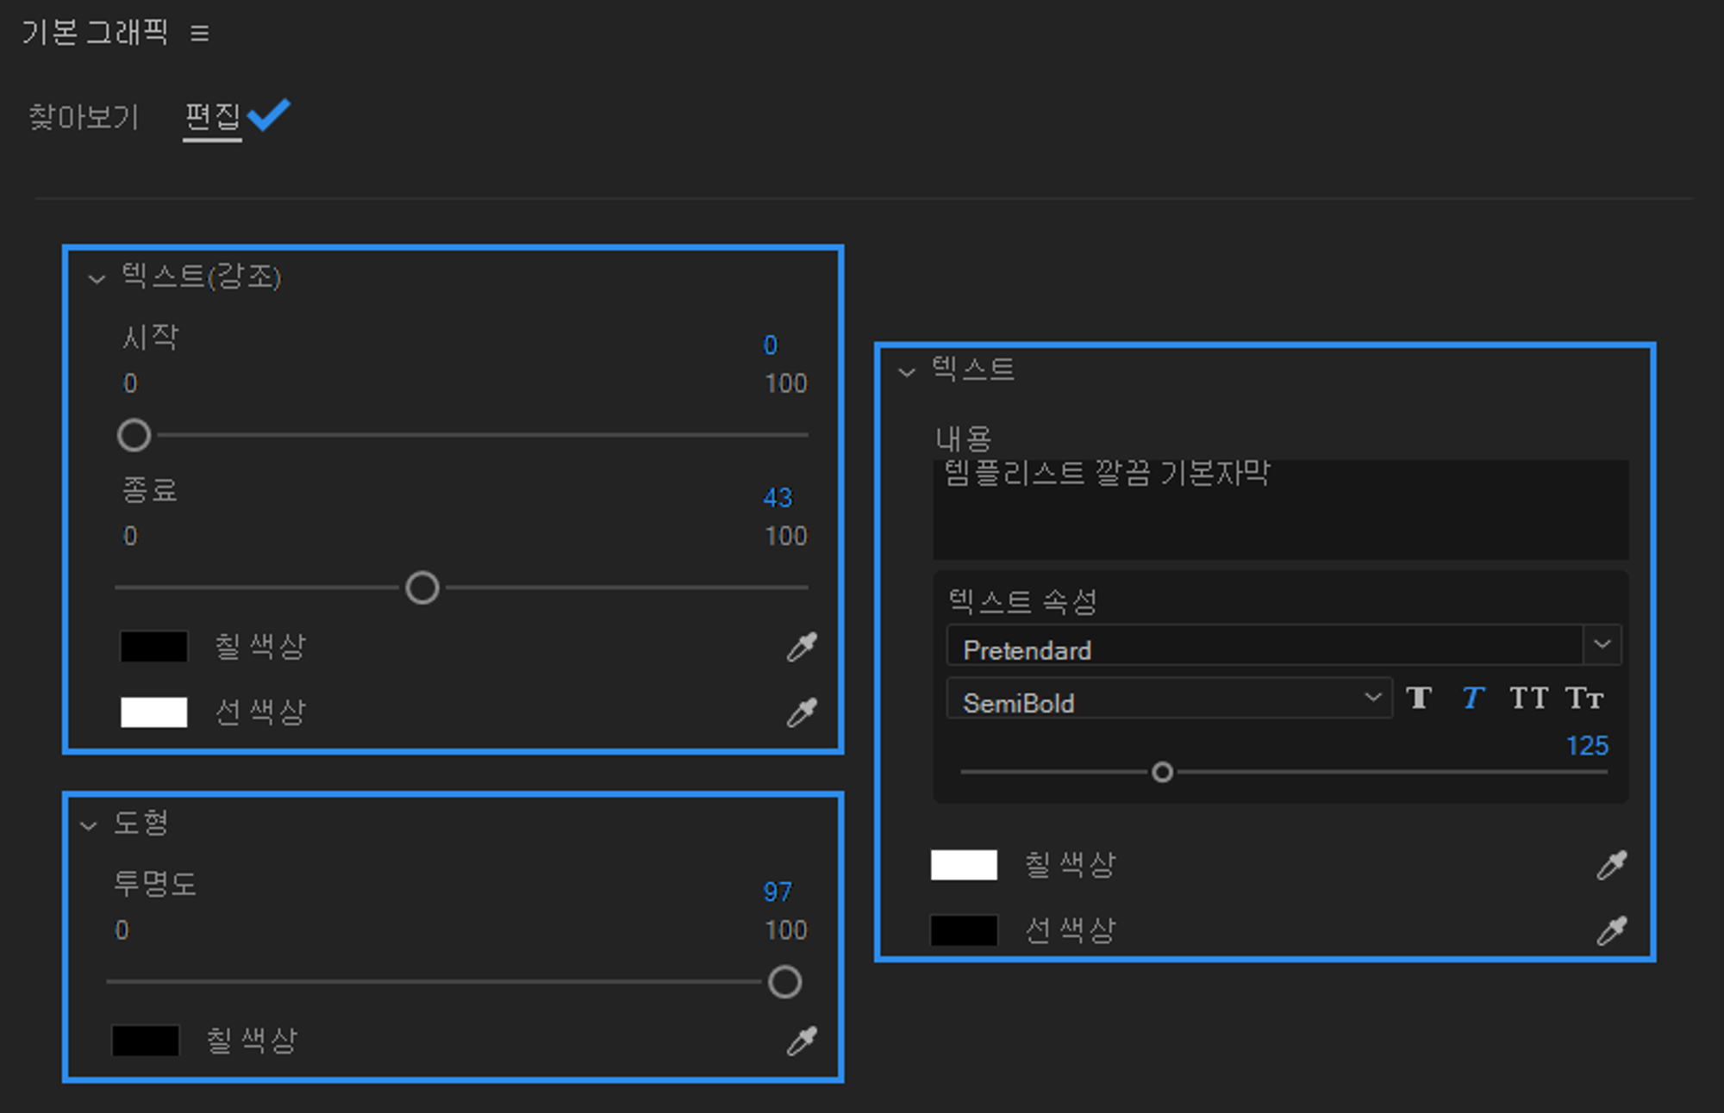
Task: Click eyedropper for 텍스트(강조) 선 색상
Action: (802, 712)
